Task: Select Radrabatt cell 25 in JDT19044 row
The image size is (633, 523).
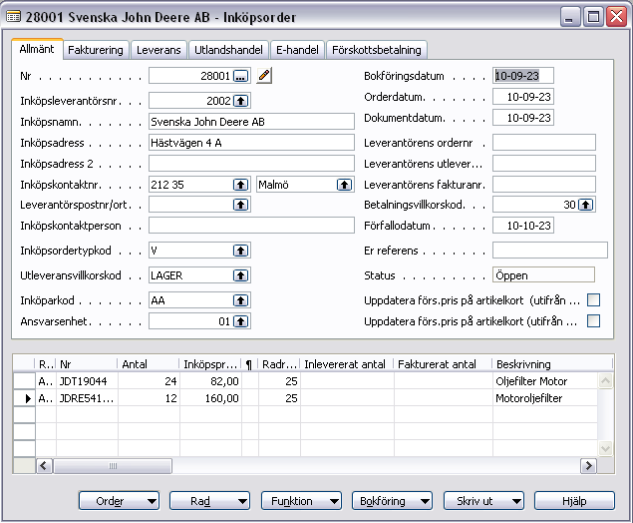Action: pyautogui.click(x=279, y=381)
